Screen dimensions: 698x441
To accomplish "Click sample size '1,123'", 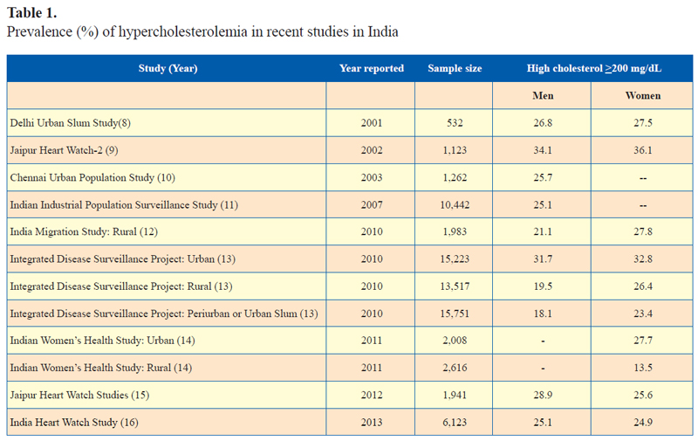I will point(455,150).
